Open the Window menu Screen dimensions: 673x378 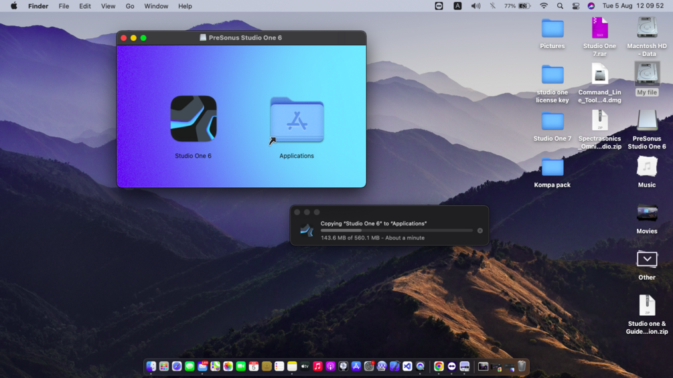point(156,6)
